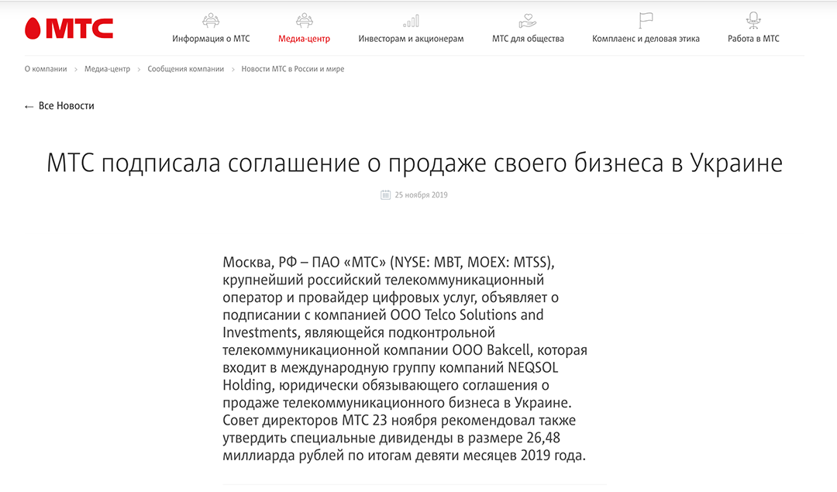The image size is (837, 492).
Task: Click the back arrow before Все Новости
Action: tap(29, 107)
